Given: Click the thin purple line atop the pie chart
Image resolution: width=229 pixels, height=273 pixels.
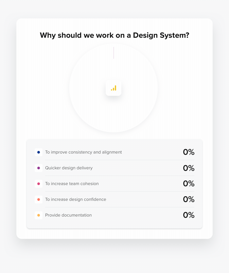Looking at the screenshot, I should 114,53.
